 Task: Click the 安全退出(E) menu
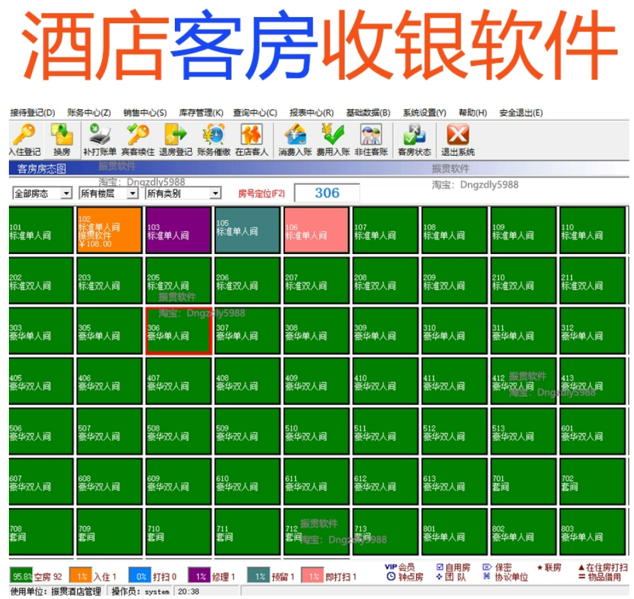pyautogui.click(x=521, y=113)
